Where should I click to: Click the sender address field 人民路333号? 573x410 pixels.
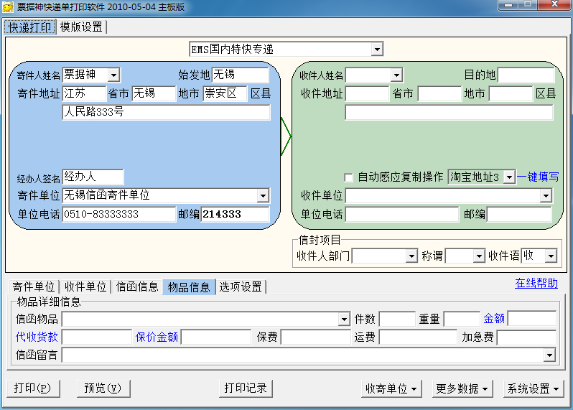coord(167,112)
